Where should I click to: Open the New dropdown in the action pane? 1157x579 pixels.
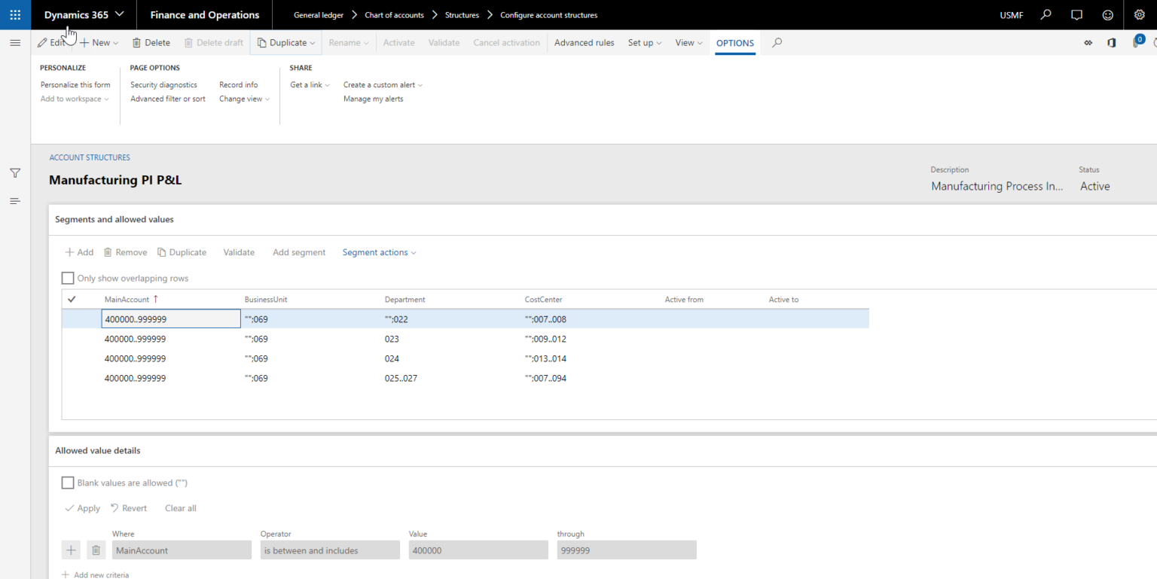click(99, 42)
